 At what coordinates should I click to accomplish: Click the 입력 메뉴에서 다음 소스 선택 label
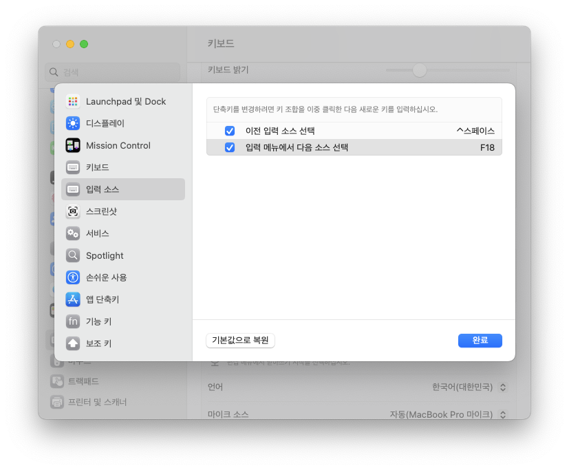coord(297,147)
